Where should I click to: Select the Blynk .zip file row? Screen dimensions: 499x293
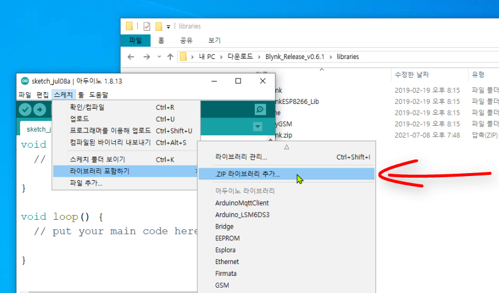click(x=387, y=135)
